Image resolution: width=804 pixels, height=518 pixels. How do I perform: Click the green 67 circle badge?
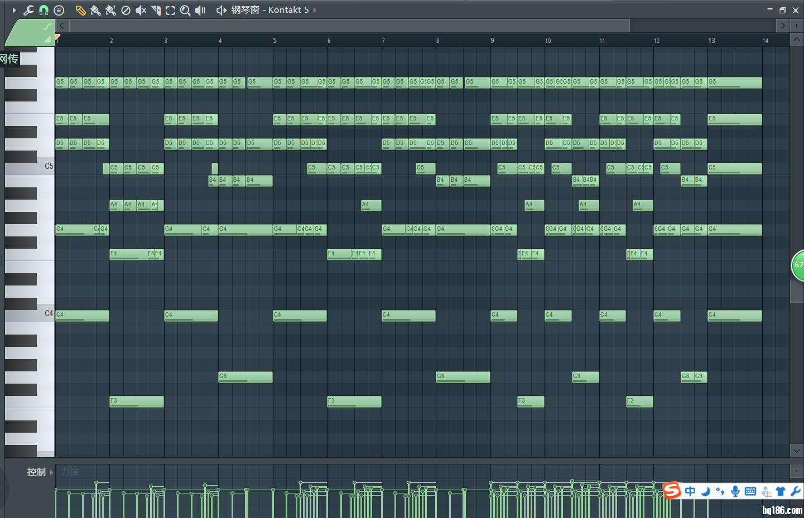[798, 265]
